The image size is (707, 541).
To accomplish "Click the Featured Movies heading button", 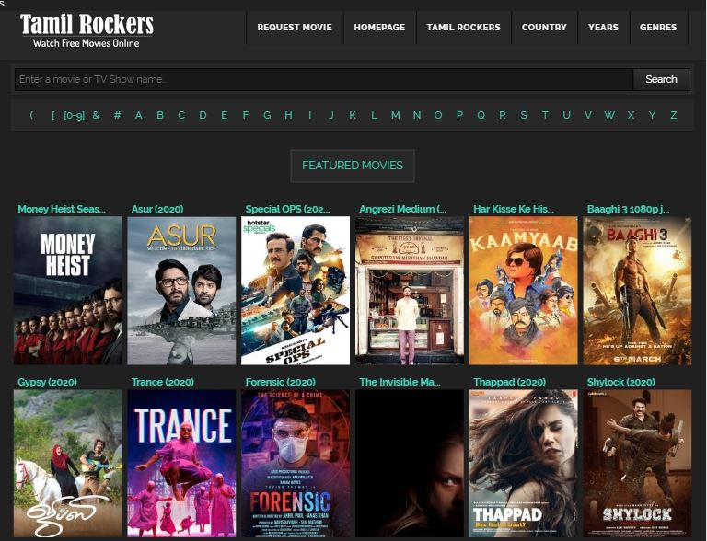I will pyautogui.click(x=353, y=166).
